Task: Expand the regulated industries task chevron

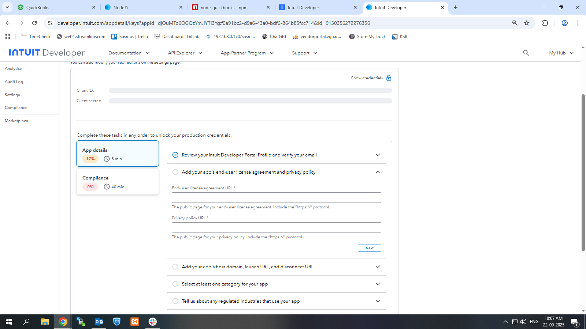Action: click(x=378, y=301)
